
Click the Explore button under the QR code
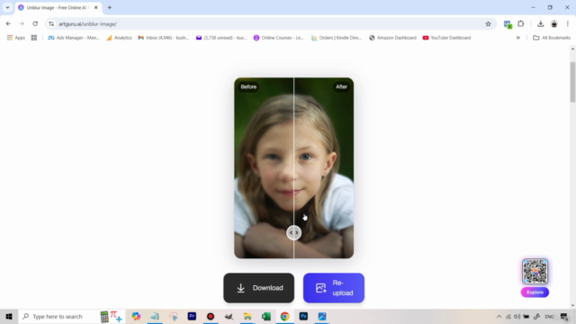[535, 292]
